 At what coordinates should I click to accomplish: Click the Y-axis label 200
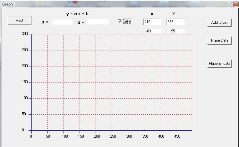(x=25, y=66)
